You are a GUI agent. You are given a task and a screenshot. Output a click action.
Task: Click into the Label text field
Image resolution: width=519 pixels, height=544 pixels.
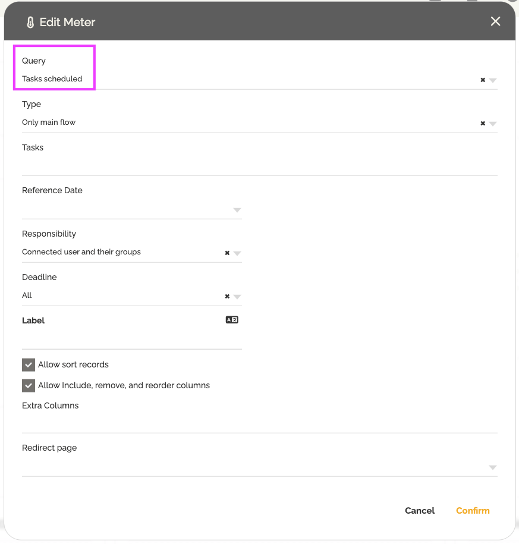[132, 339]
